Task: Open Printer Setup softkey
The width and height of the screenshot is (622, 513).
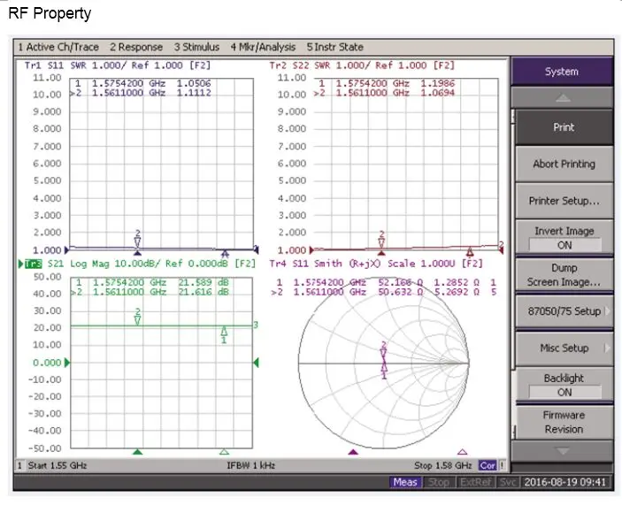Action: pyautogui.click(x=564, y=201)
